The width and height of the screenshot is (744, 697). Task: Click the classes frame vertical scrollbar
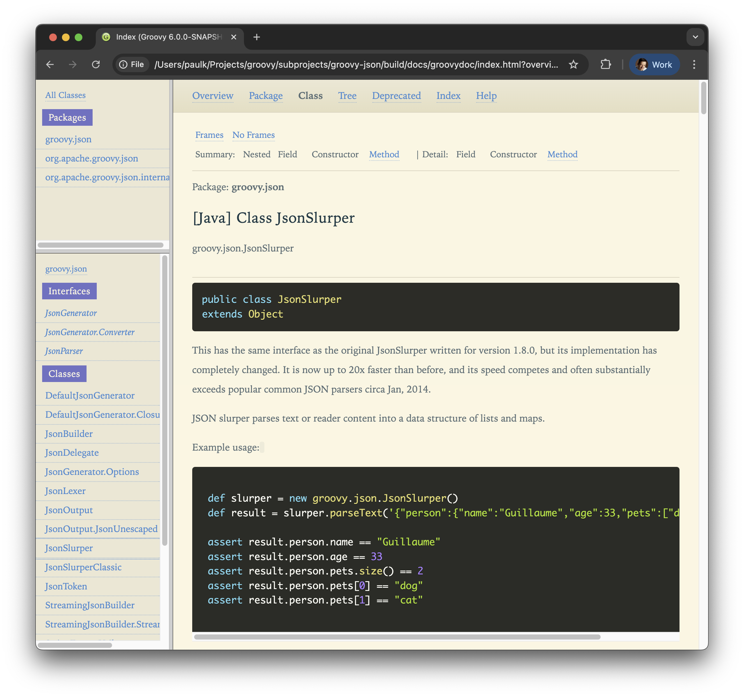point(164,400)
